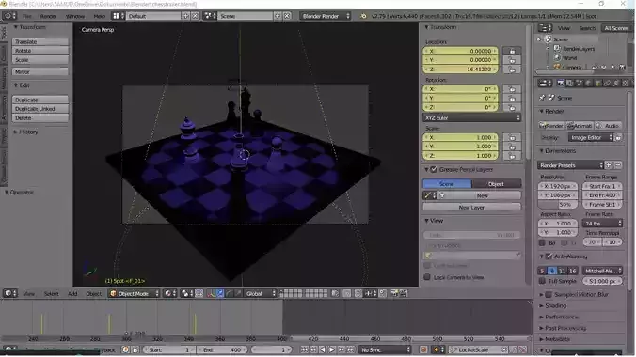Open the 3D view Add menu
This screenshot has height=357, width=636.
(x=72, y=294)
